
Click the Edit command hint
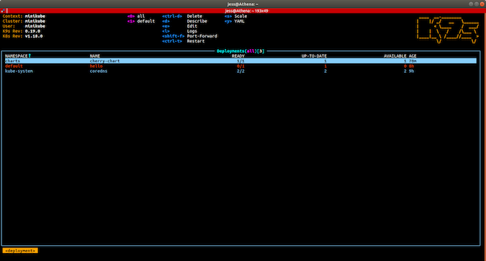point(192,26)
